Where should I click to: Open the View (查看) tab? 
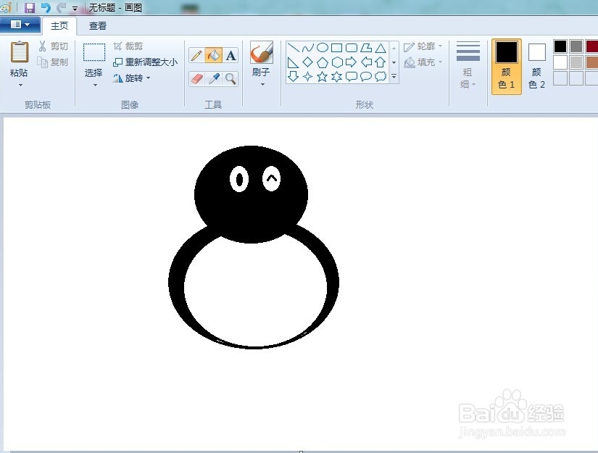tap(98, 25)
